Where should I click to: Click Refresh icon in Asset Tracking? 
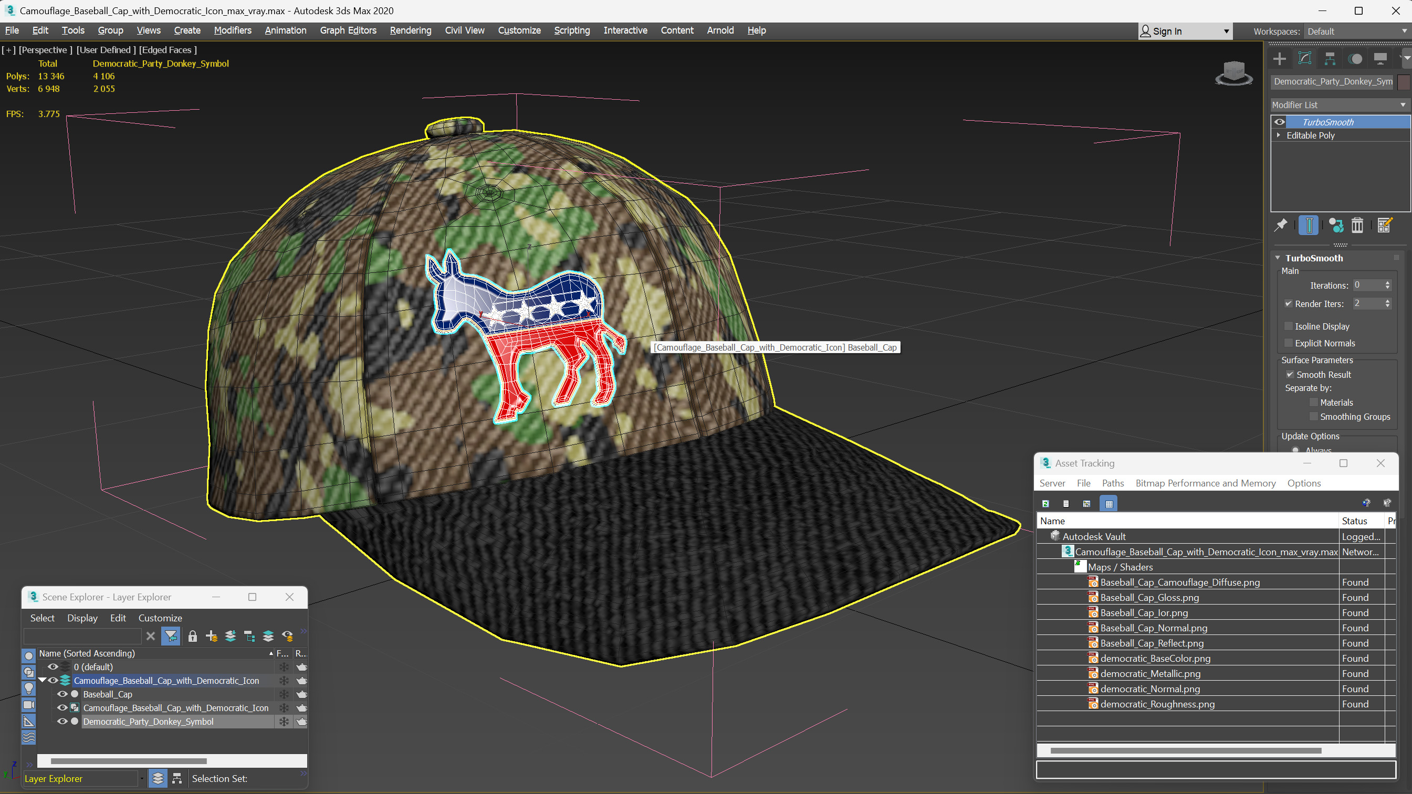pyautogui.click(x=1045, y=504)
